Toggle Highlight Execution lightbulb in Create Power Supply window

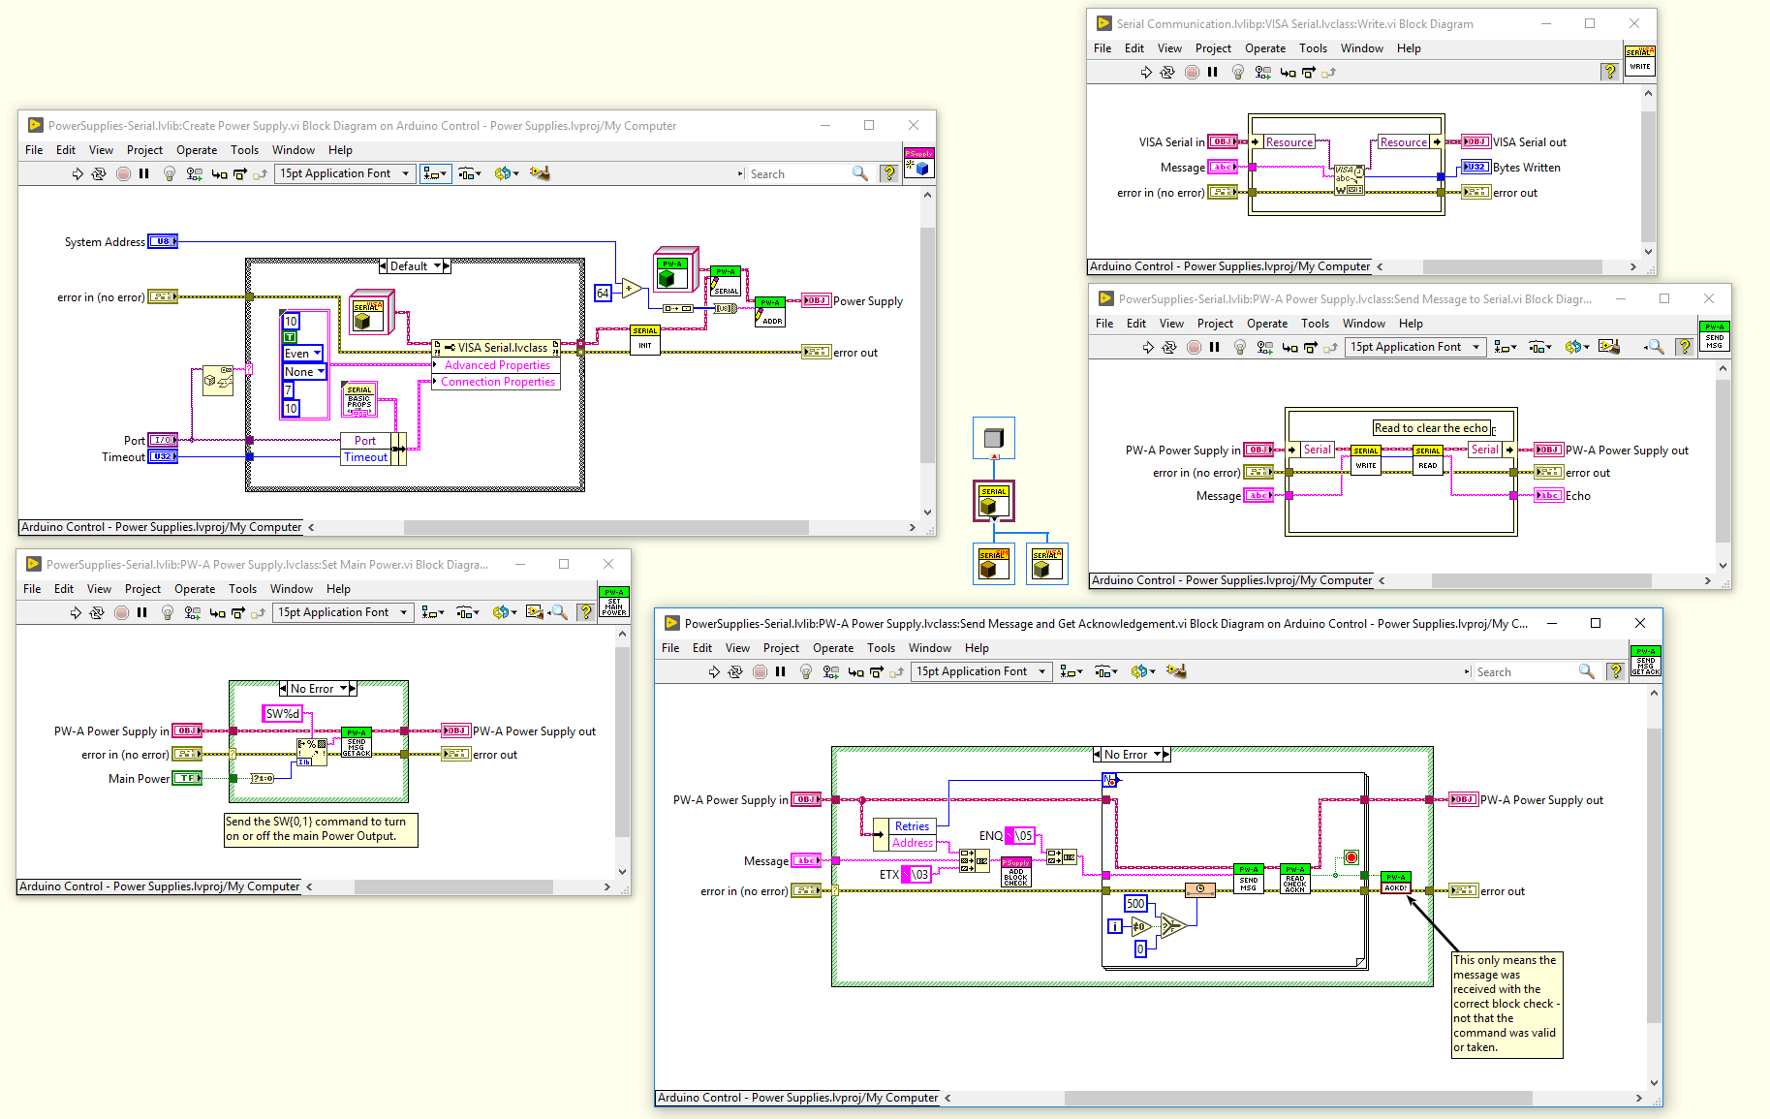[x=170, y=174]
